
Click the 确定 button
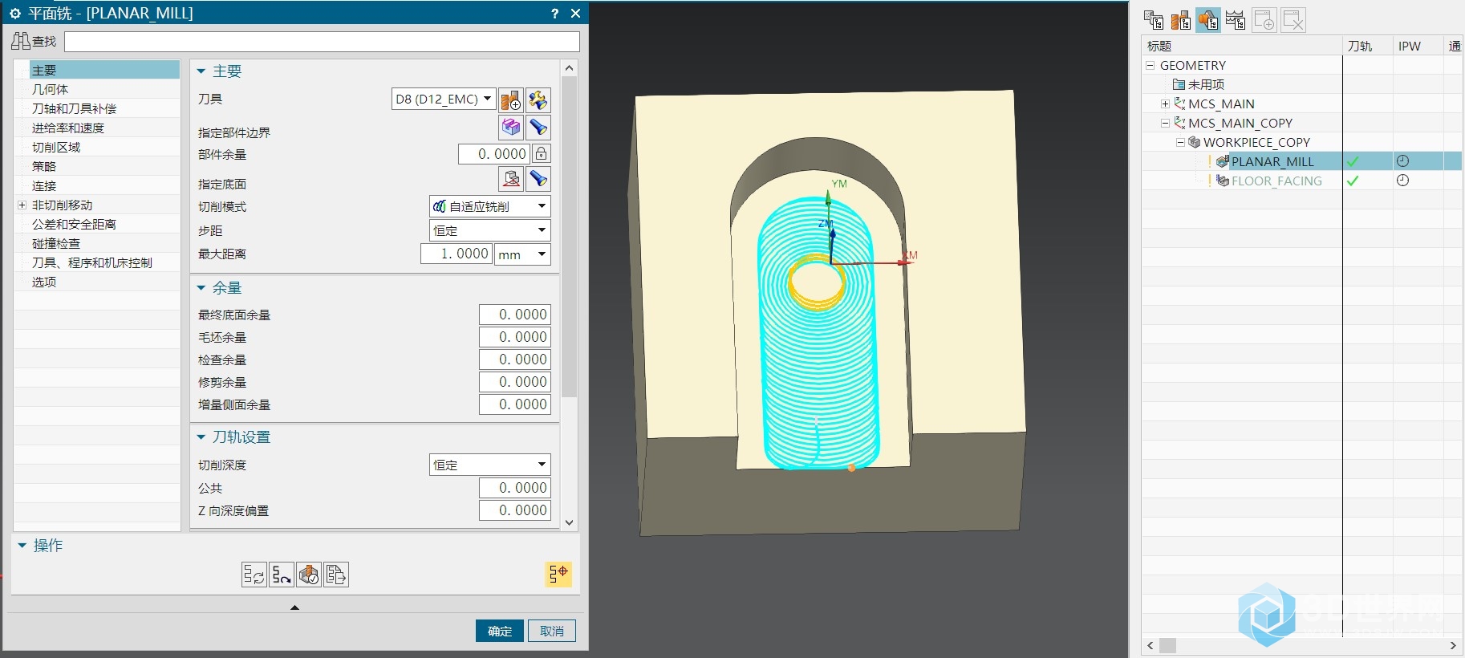500,631
